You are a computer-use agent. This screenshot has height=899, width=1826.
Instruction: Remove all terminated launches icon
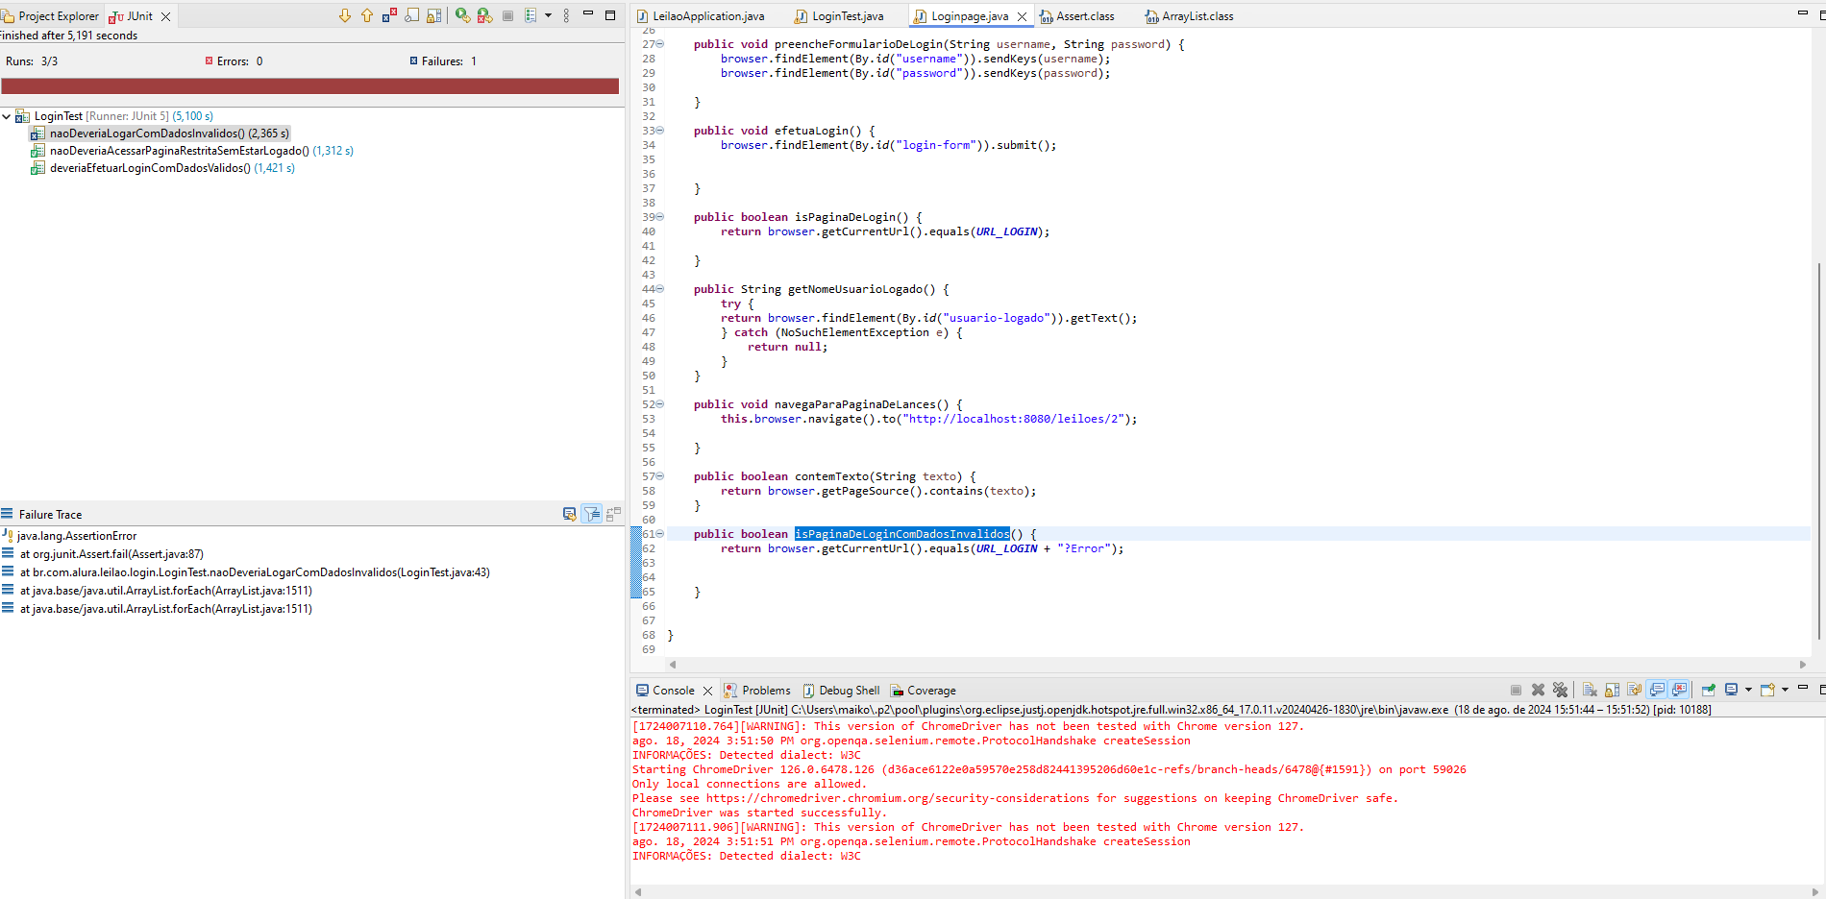(1560, 690)
